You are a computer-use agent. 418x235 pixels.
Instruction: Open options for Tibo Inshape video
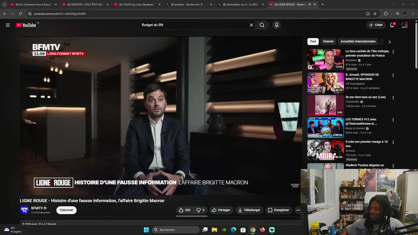click(393, 52)
